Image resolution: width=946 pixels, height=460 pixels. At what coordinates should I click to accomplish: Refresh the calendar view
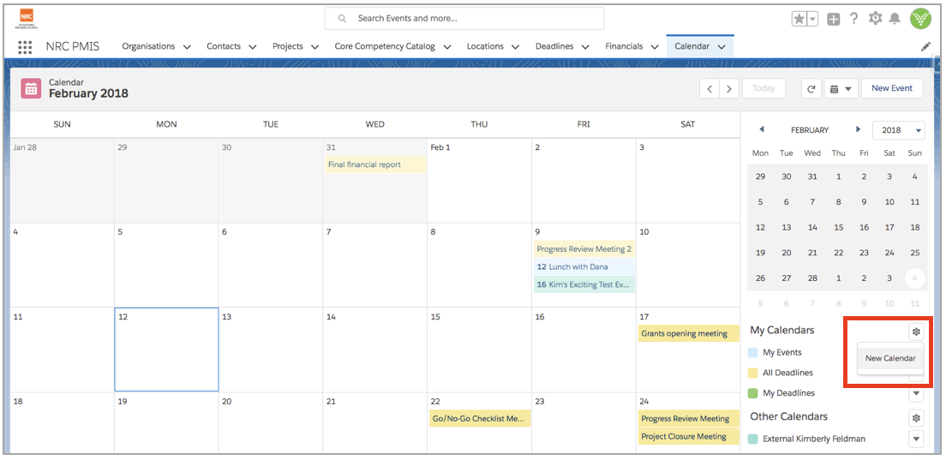[x=811, y=88]
